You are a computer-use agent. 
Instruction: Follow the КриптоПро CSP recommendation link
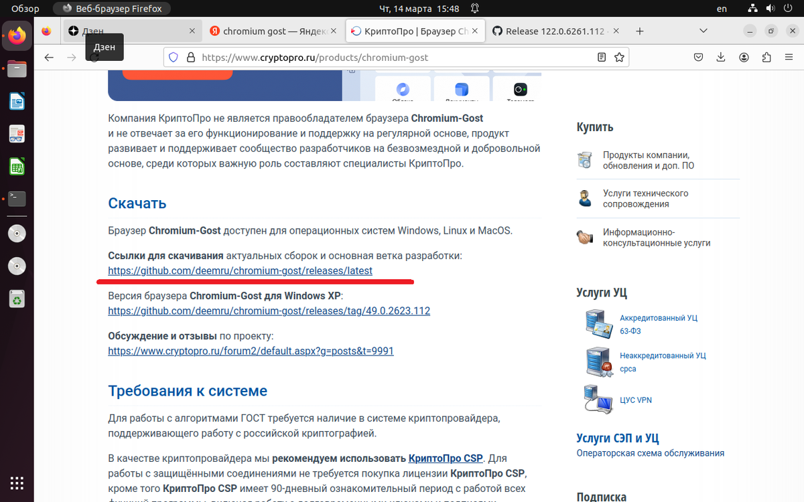[x=446, y=458]
